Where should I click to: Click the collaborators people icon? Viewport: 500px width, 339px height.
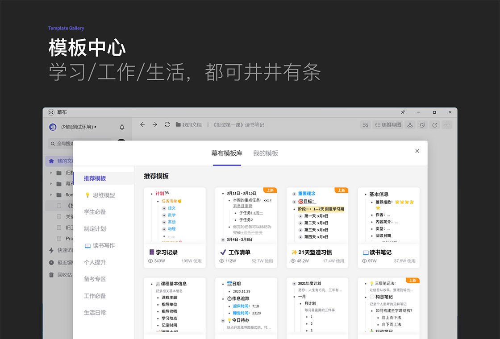click(x=422, y=125)
